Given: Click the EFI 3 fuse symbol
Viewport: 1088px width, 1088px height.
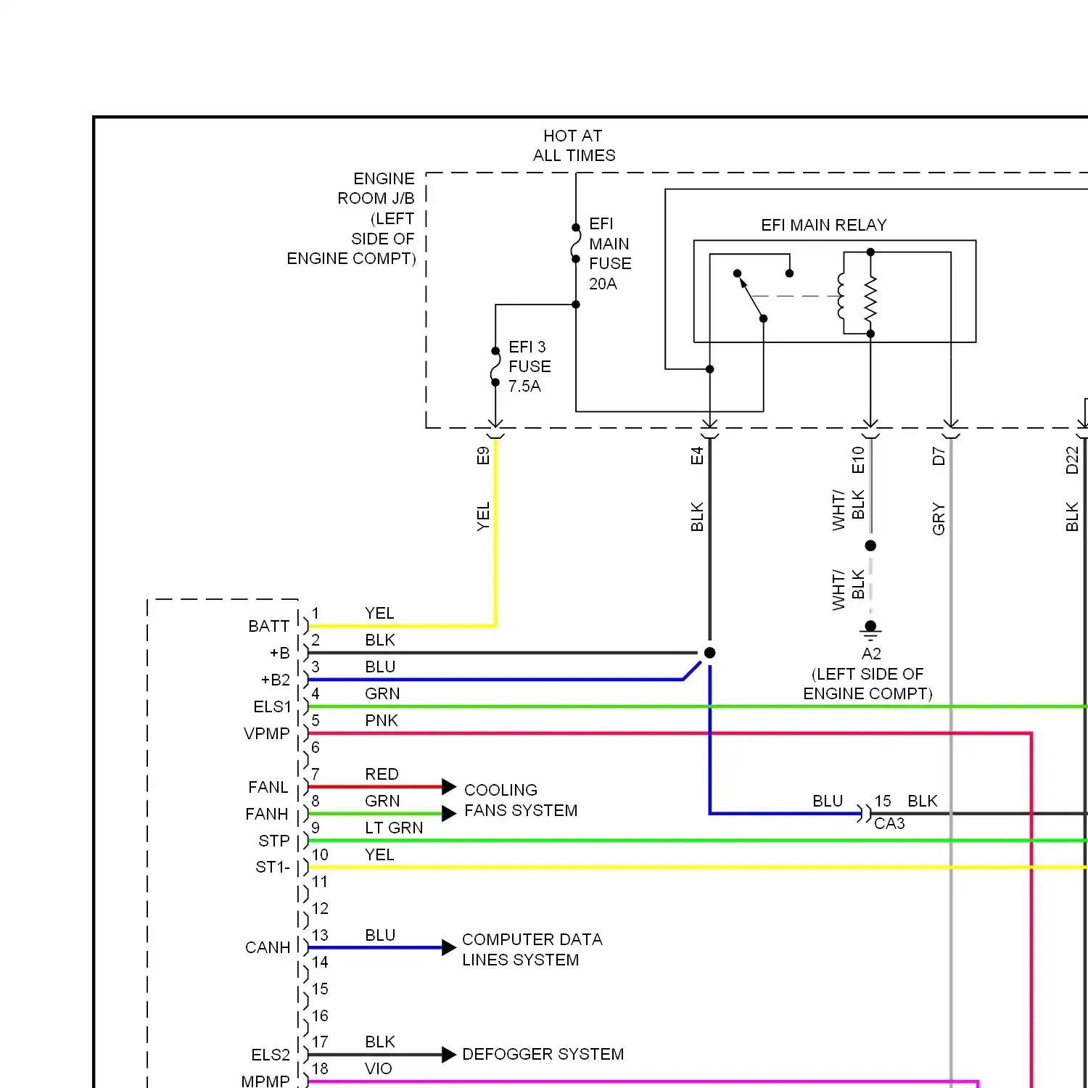Looking at the screenshot, I should point(495,366).
